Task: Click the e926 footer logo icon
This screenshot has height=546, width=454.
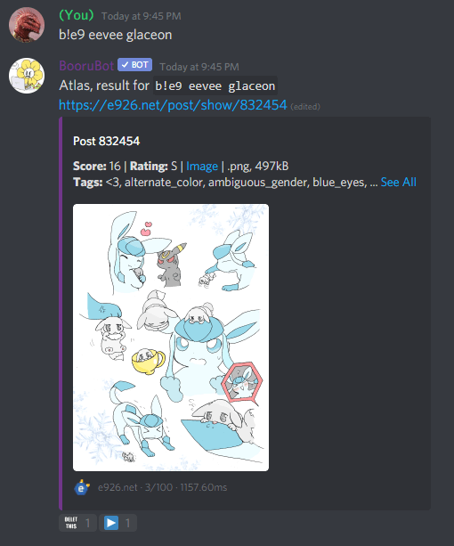Action: (x=81, y=487)
